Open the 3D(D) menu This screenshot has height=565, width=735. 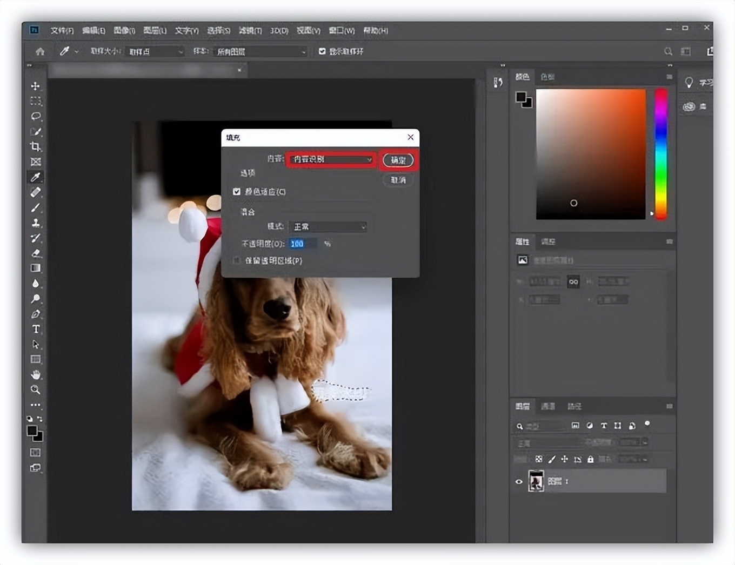pos(279,31)
